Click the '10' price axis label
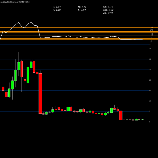The width and height of the screenshot is (158, 158). tap(150, 101)
